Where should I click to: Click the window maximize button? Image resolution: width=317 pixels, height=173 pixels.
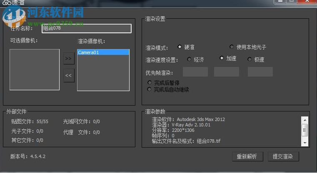coord(292,1)
